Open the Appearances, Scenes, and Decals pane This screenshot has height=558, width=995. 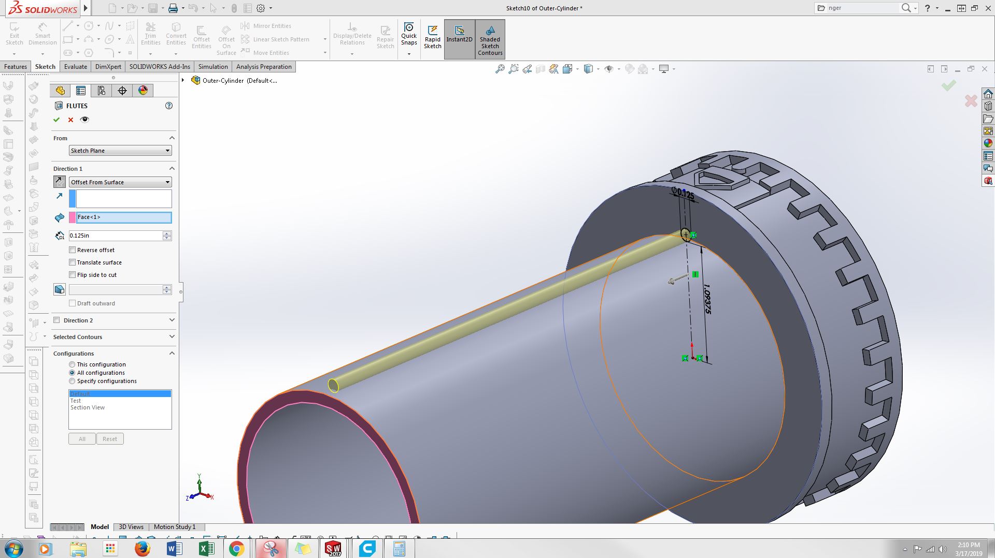point(988,143)
